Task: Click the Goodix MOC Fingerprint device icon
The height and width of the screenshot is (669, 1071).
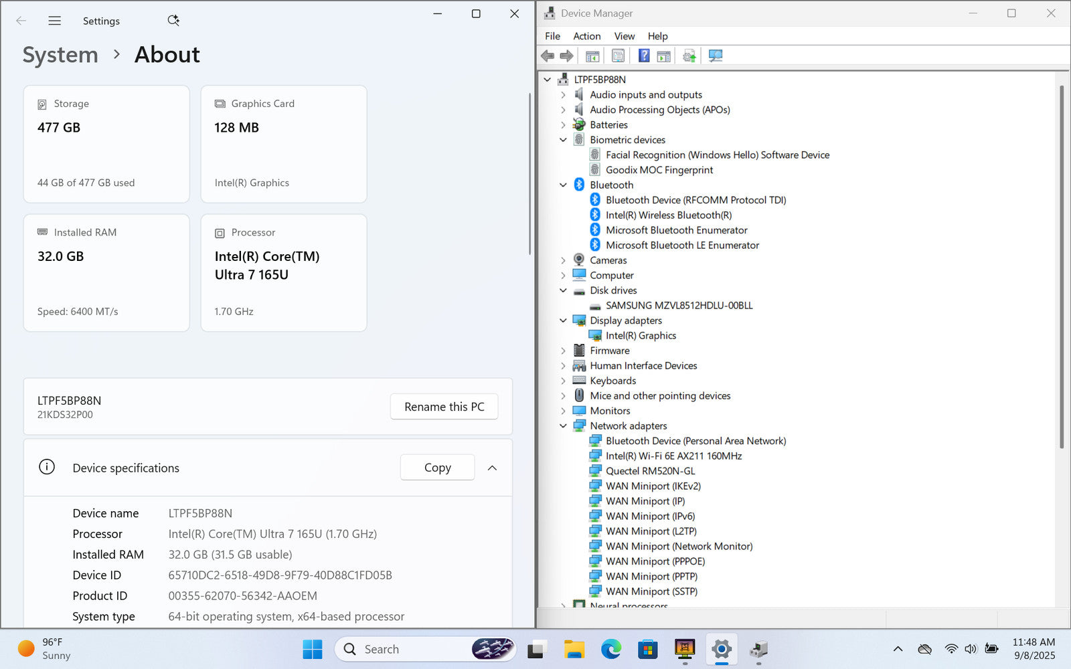Action: point(595,170)
